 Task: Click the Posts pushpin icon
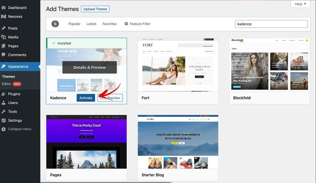click(3, 28)
